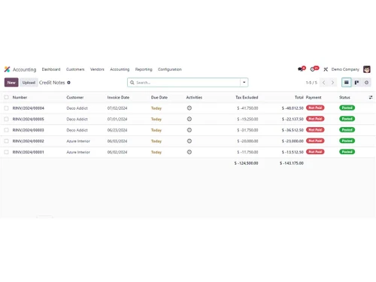This screenshot has height=282, width=376.
Task: Sort by Payment column header
Action: click(314, 97)
